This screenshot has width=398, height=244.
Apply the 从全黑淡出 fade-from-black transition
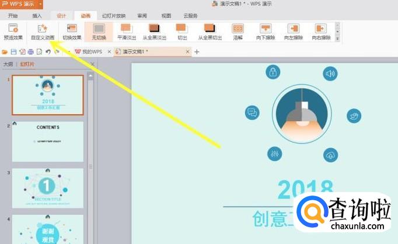[x=154, y=32]
